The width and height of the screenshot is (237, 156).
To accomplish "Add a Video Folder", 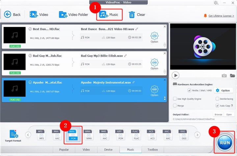I will 73,14.
